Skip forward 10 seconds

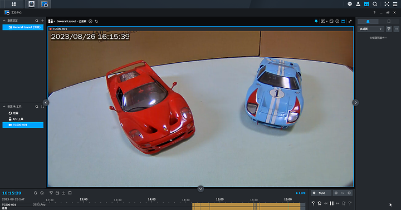coord(344,203)
